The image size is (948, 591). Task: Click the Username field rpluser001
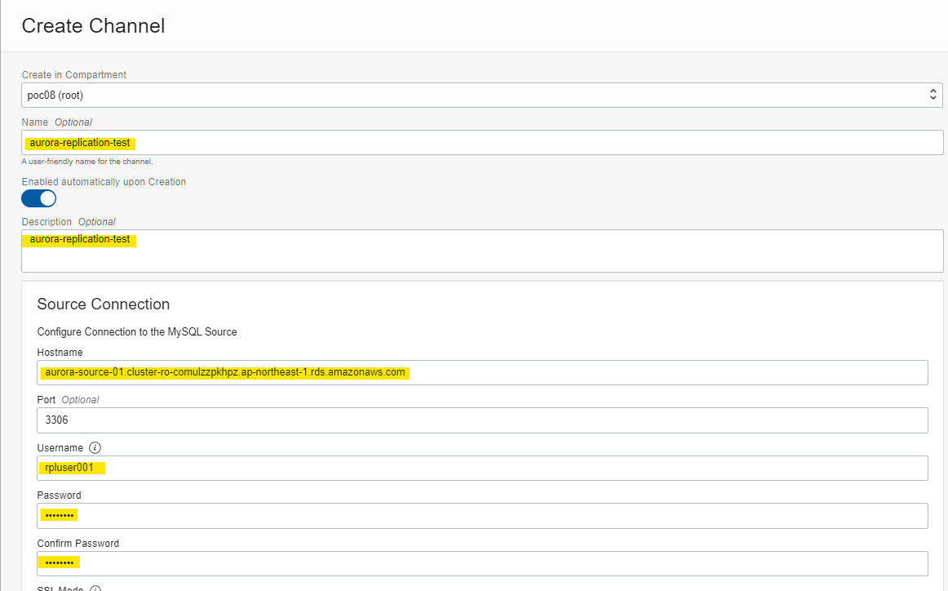pos(482,469)
